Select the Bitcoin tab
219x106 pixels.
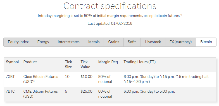click(x=206, y=42)
